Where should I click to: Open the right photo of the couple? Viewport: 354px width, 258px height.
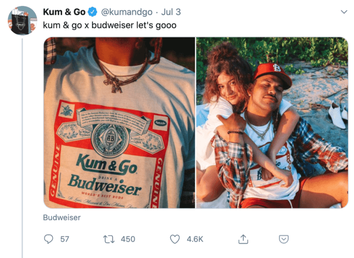[272, 122]
